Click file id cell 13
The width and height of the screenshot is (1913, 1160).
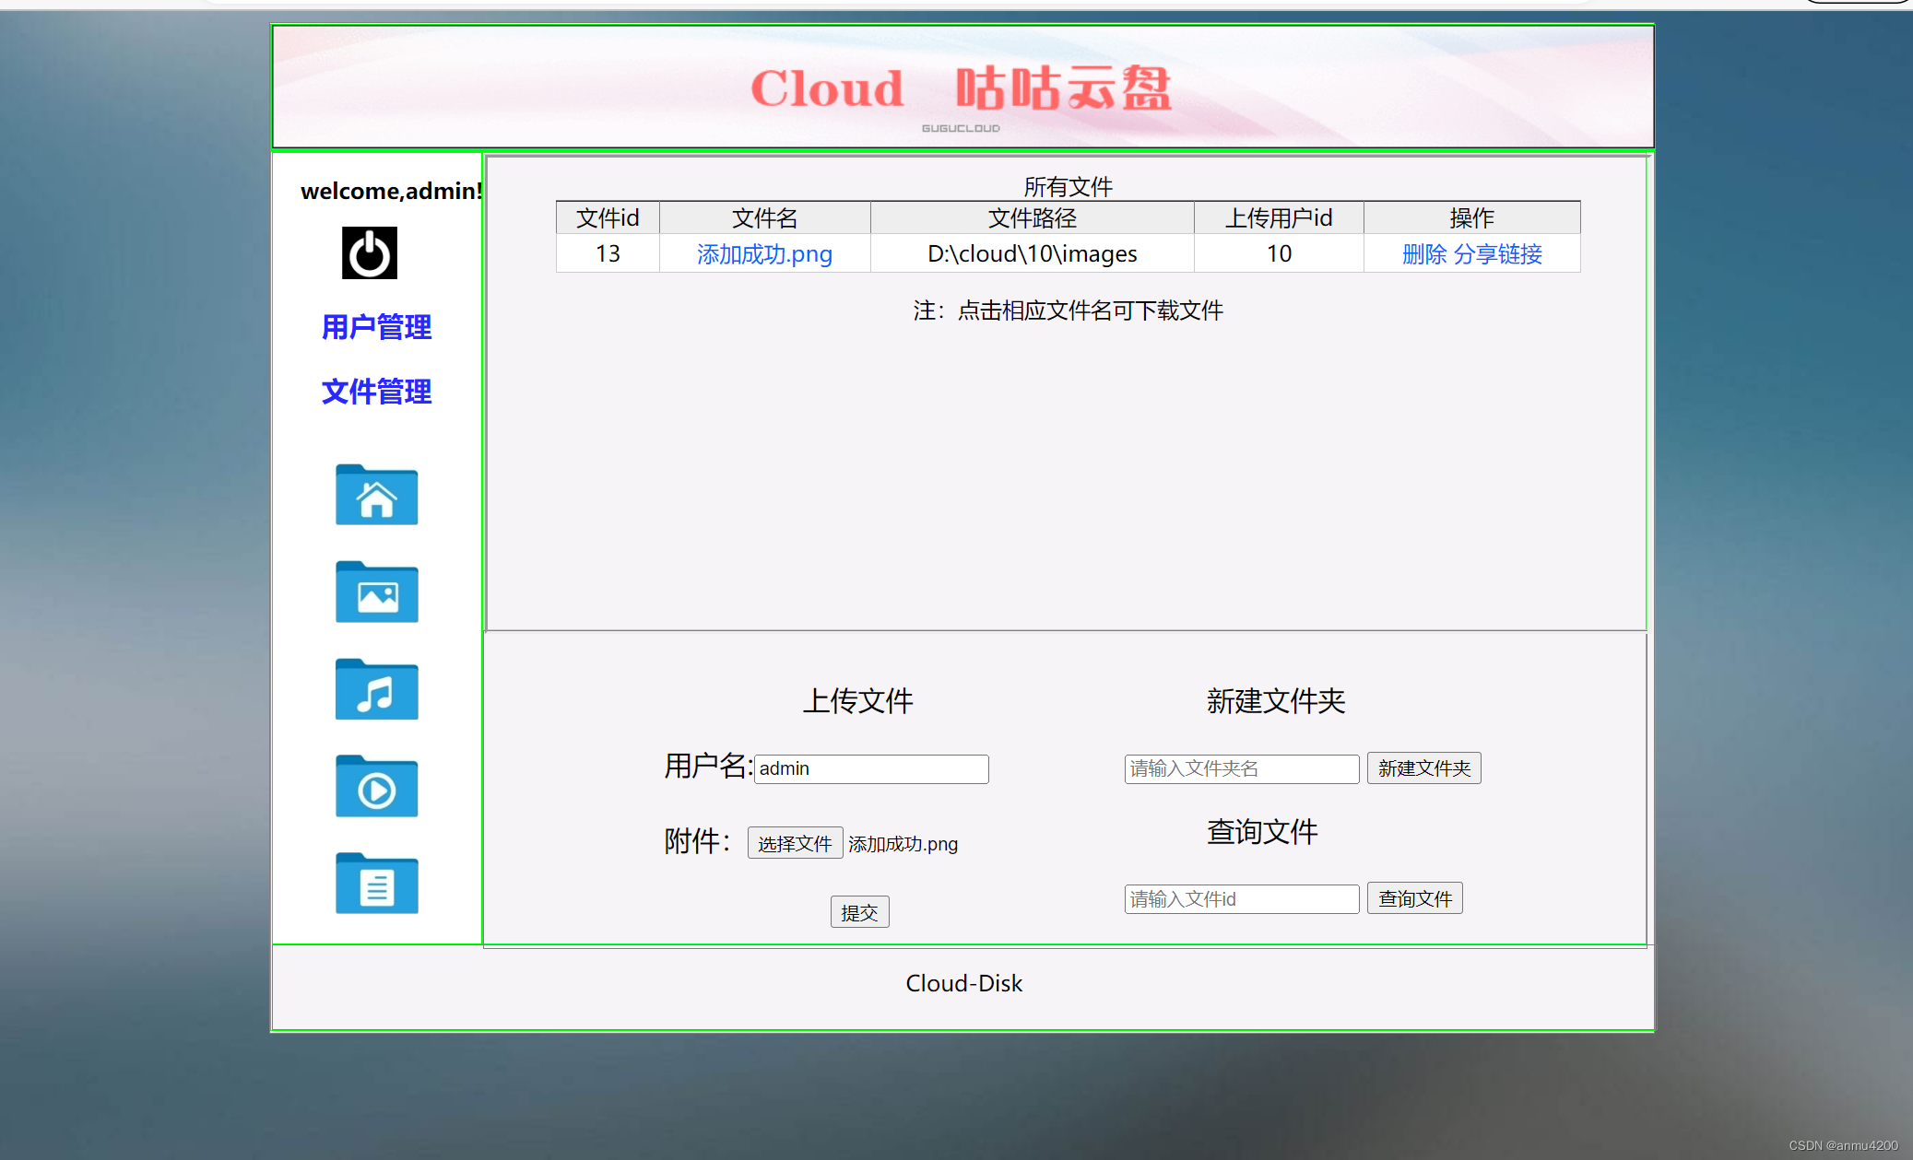click(608, 253)
